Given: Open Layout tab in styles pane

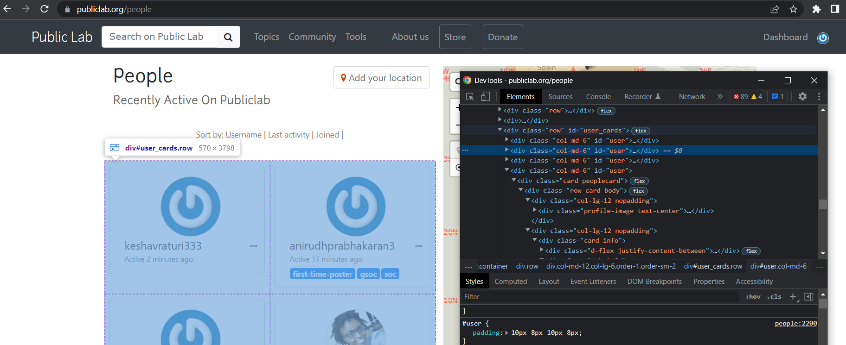Looking at the screenshot, I should (549, 281).
